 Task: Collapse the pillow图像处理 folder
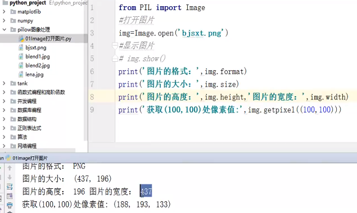[x=4, y=30]
